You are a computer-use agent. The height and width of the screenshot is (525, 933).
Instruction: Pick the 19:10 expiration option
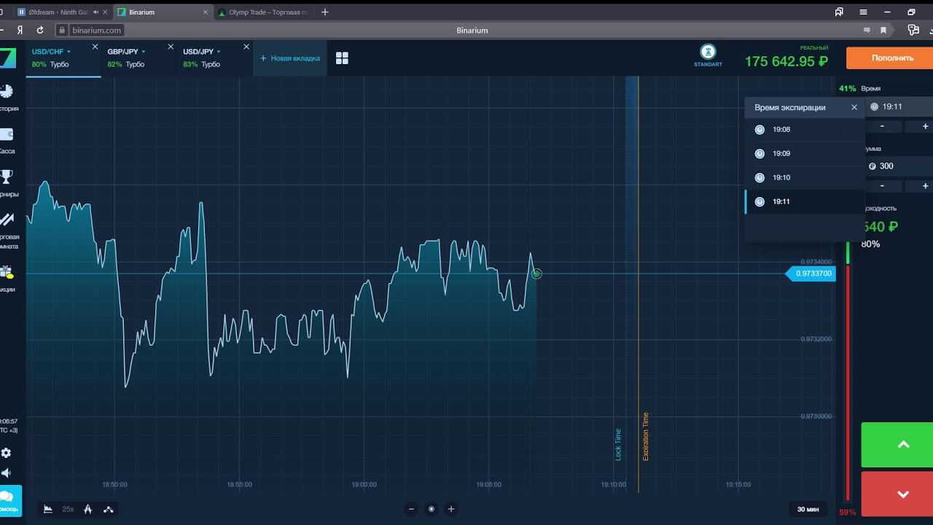(781, 178)
